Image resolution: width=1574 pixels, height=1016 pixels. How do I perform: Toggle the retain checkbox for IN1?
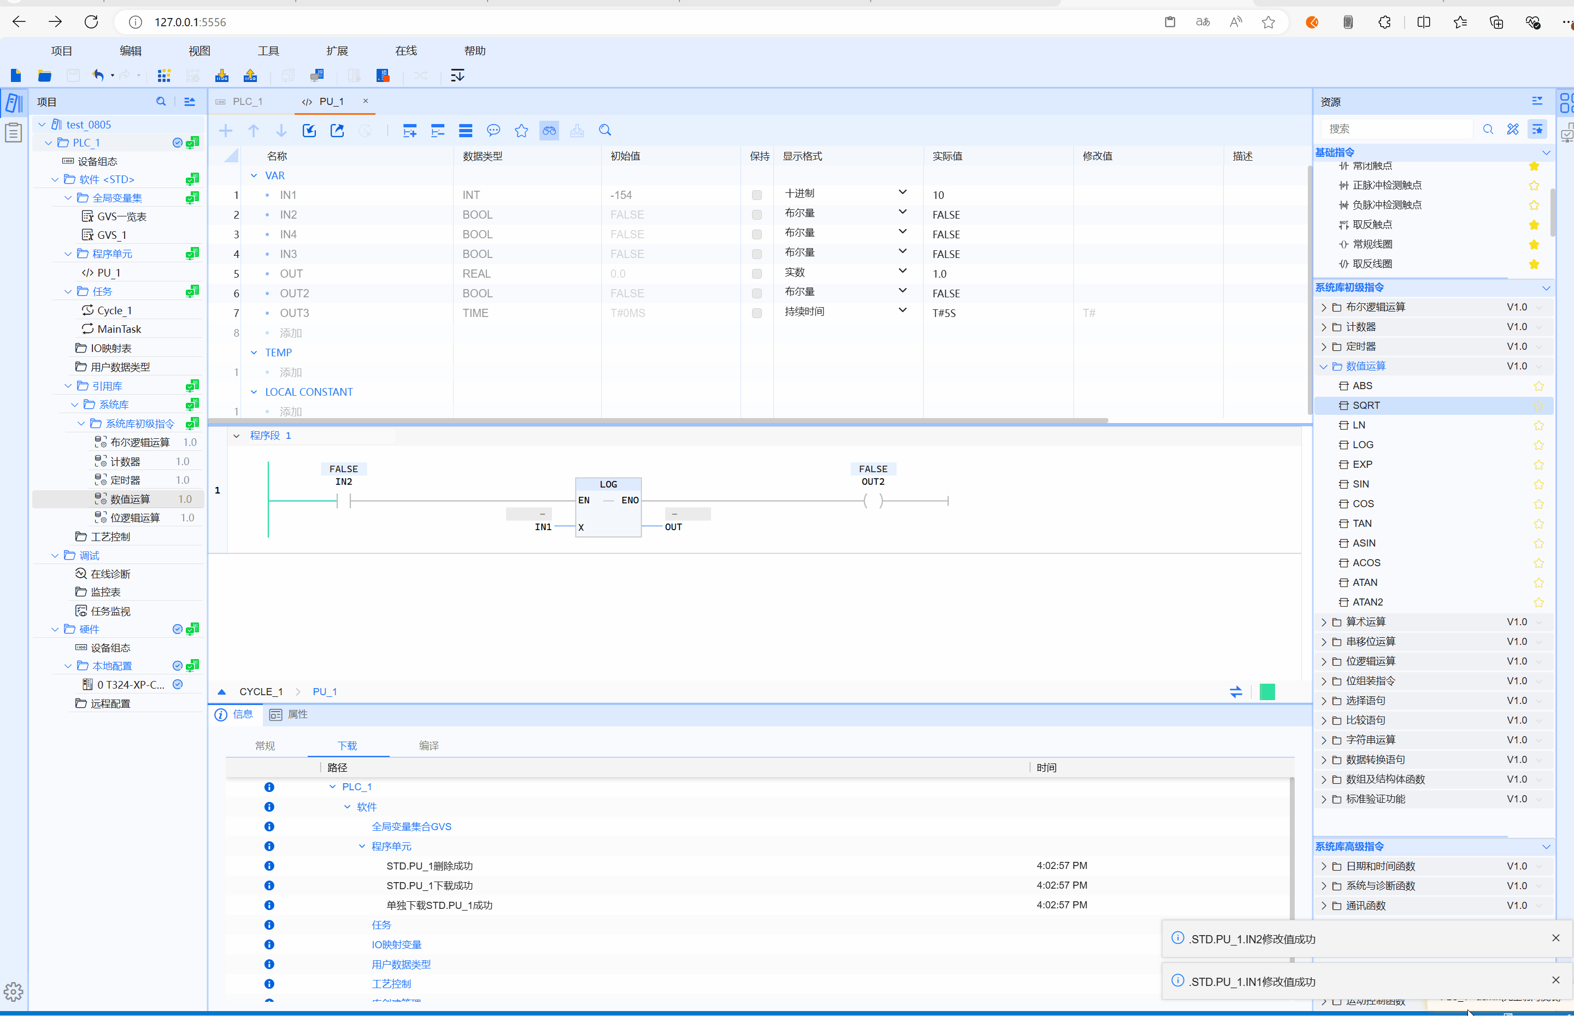click(x=756, y=195)
